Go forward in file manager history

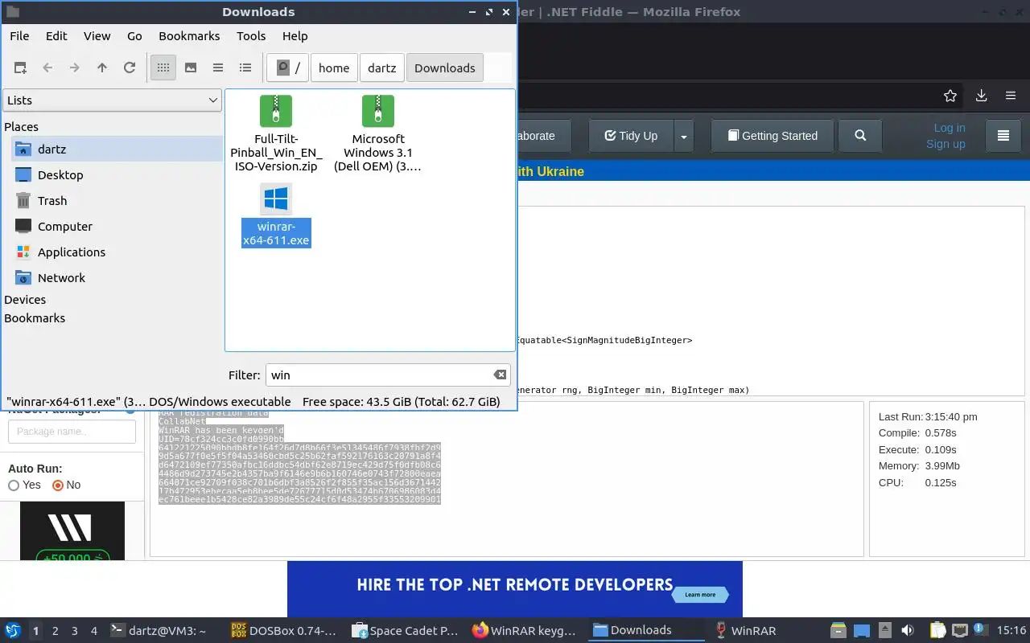click(x=75, y=68)
